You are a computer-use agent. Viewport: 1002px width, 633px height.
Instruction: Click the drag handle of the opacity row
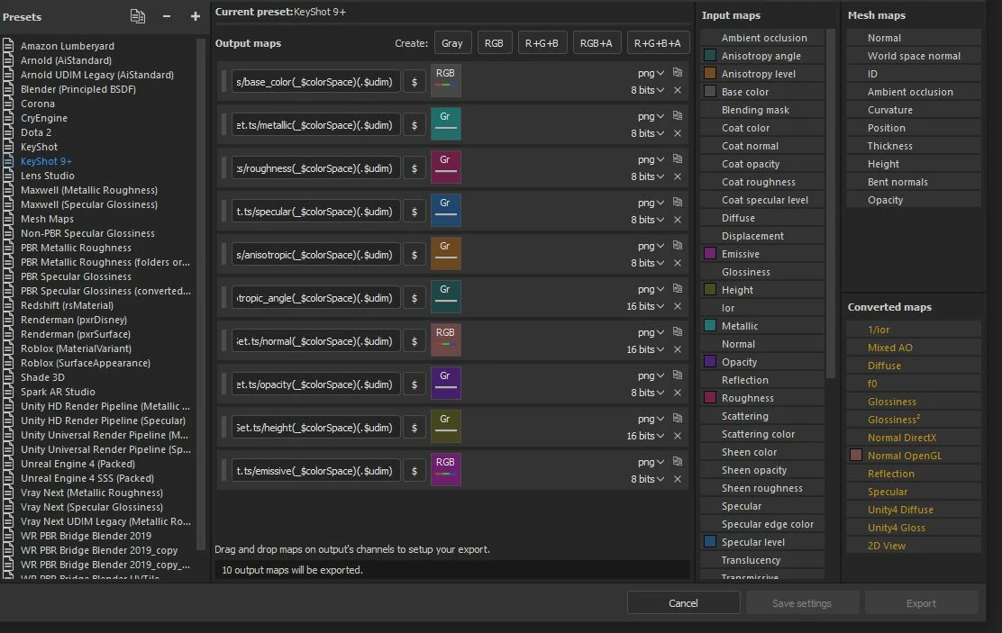(x=223, y=384)
